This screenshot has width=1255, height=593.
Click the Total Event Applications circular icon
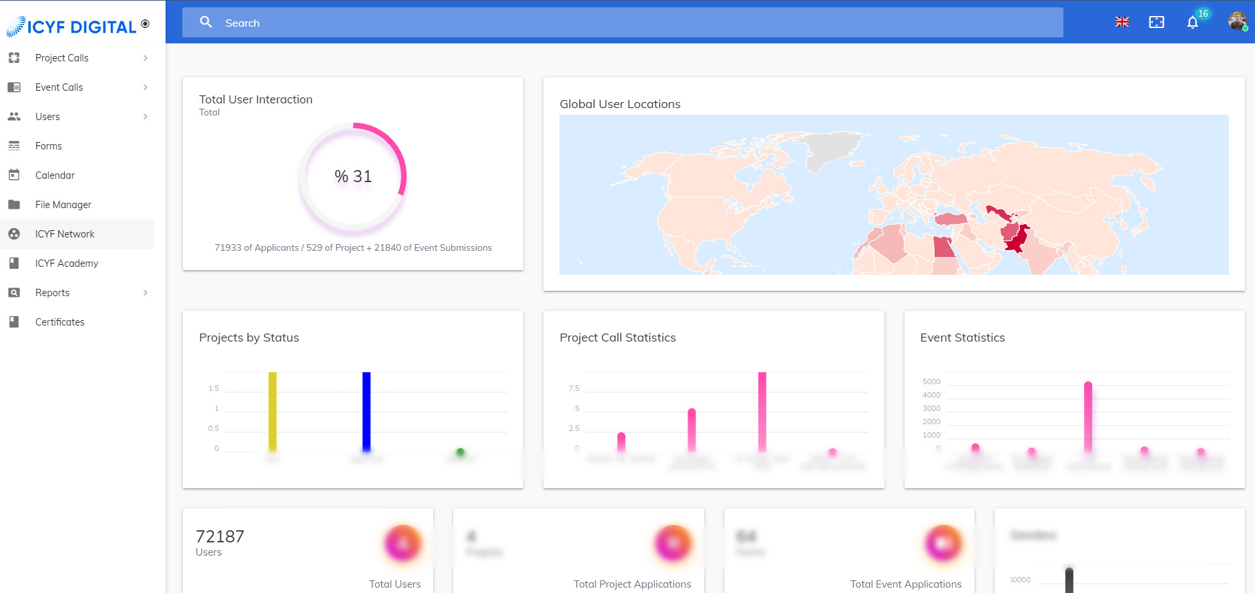(943, 544)
